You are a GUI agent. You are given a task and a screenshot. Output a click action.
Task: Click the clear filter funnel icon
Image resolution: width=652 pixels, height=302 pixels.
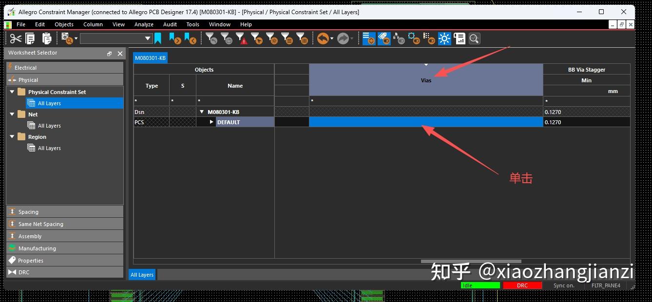(x=211, y=38)
